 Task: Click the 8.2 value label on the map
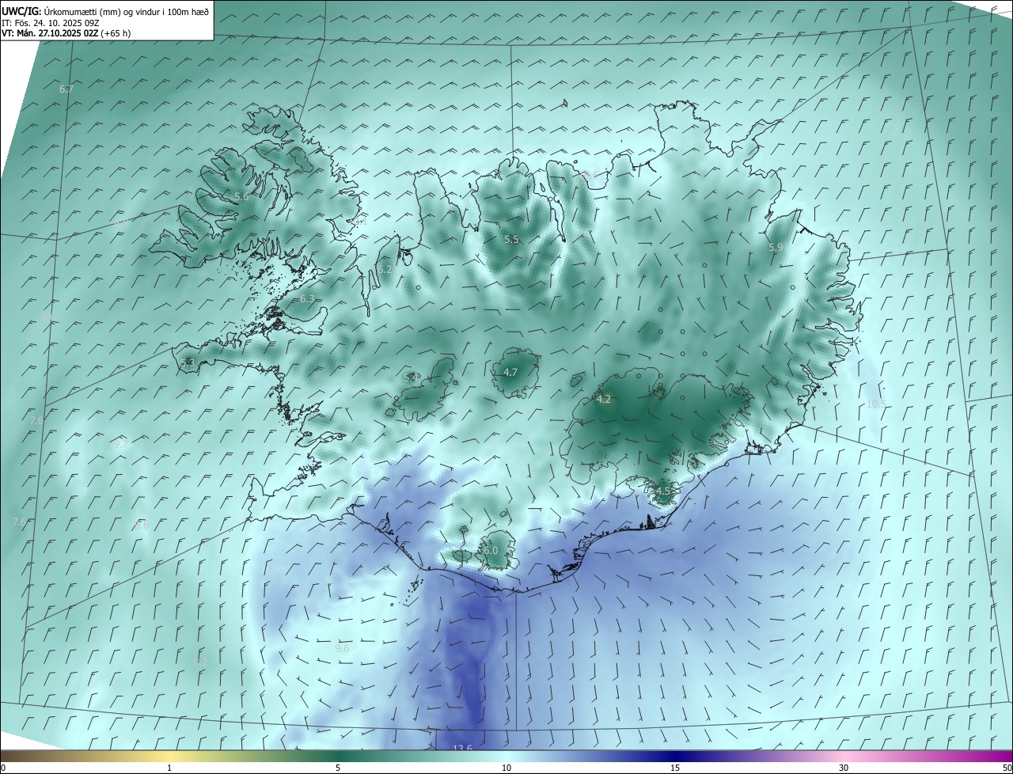200,662
